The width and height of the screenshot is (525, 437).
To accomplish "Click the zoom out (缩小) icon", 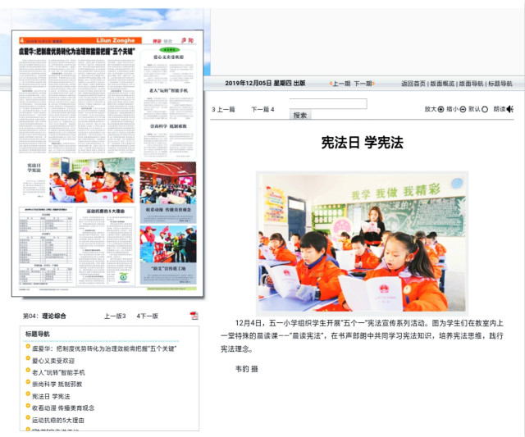I will click(x=463, y=109).
